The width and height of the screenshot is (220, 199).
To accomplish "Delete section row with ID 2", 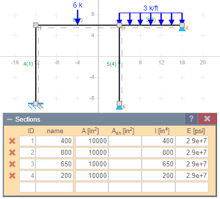I will [12, 153].
